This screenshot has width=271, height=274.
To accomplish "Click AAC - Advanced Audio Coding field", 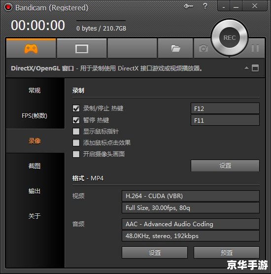I will (x=191, y=224).
